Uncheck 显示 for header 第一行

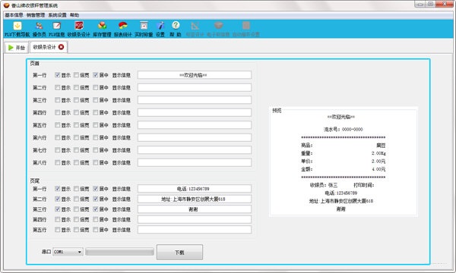click(57, 75)
